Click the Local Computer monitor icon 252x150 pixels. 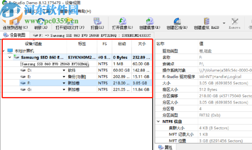coord(10,51)
